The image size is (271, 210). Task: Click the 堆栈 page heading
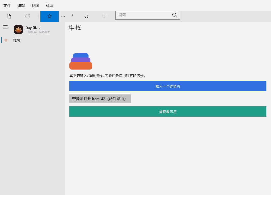75,28
